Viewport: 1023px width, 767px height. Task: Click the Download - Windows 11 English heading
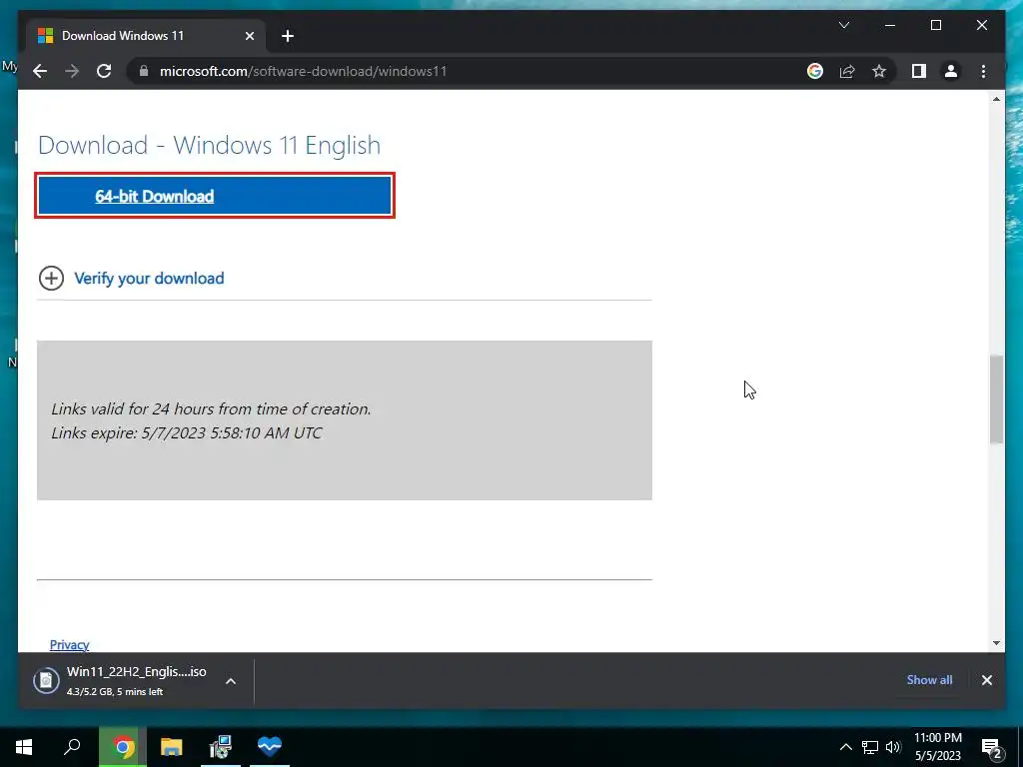pyautogui.click(x=209, y=145)
